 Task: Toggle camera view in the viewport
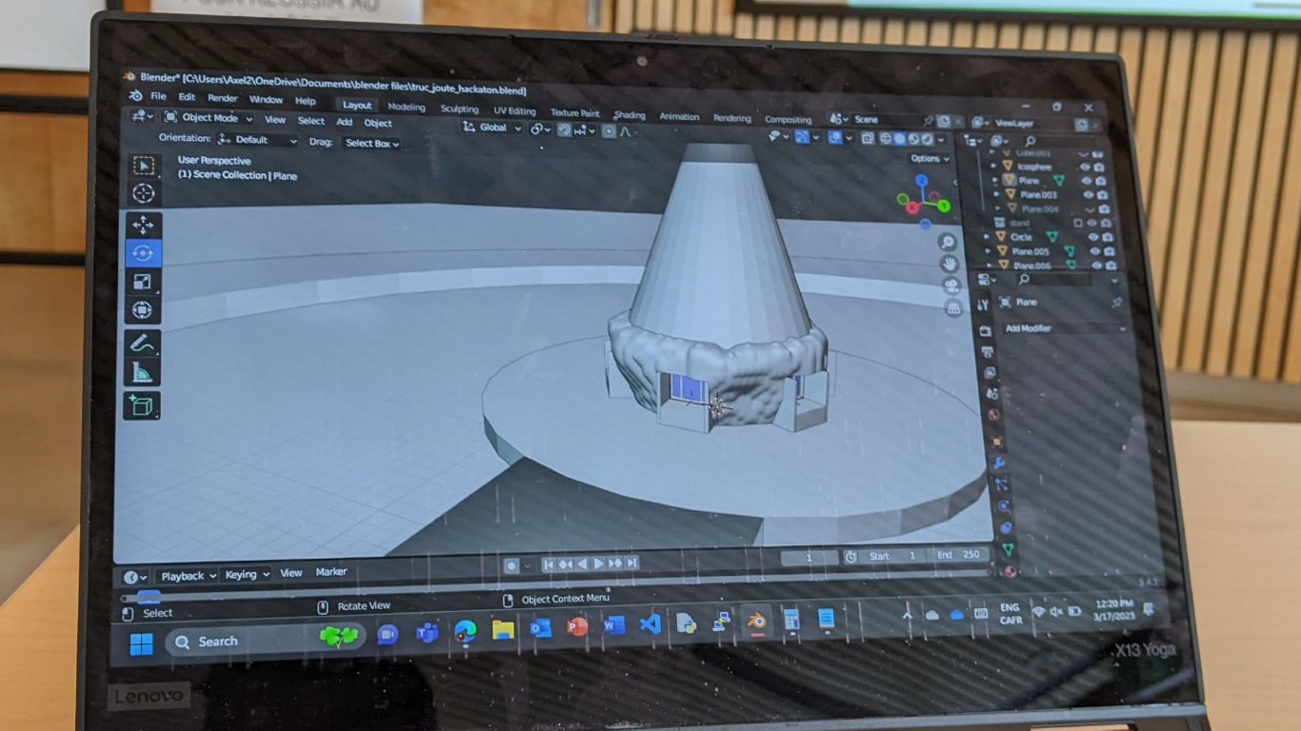[951, 286]
